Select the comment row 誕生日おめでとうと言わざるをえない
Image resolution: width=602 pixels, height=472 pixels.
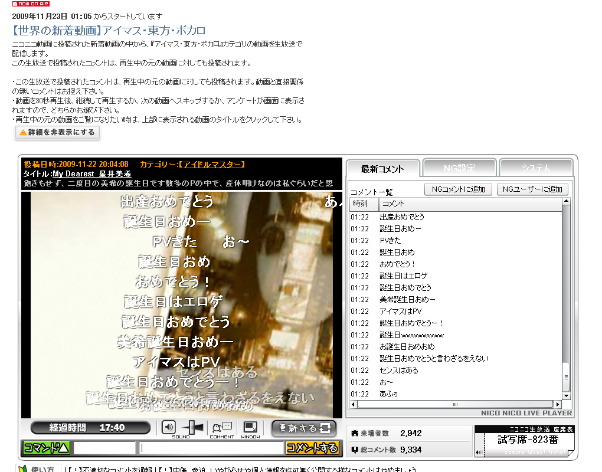456,359
